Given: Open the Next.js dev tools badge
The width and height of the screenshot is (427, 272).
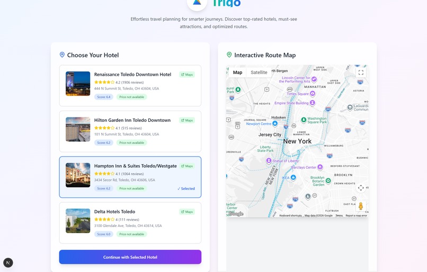Looking at the screenshot, I should coord(8,263).
